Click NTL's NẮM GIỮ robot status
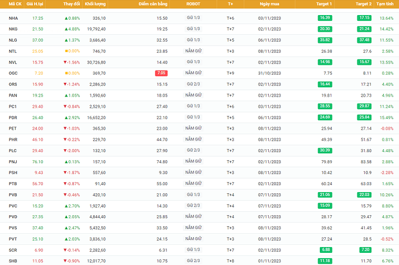This screenshot has height=265, width=399. point(193,51)
